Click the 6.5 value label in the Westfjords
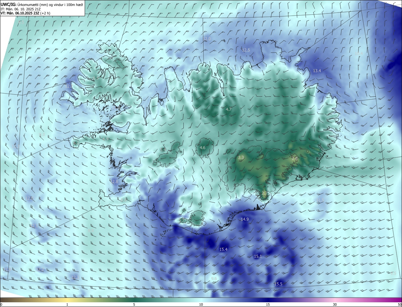Image resolution: width=402 pixels, height=307 pixels. pos(95,78)
